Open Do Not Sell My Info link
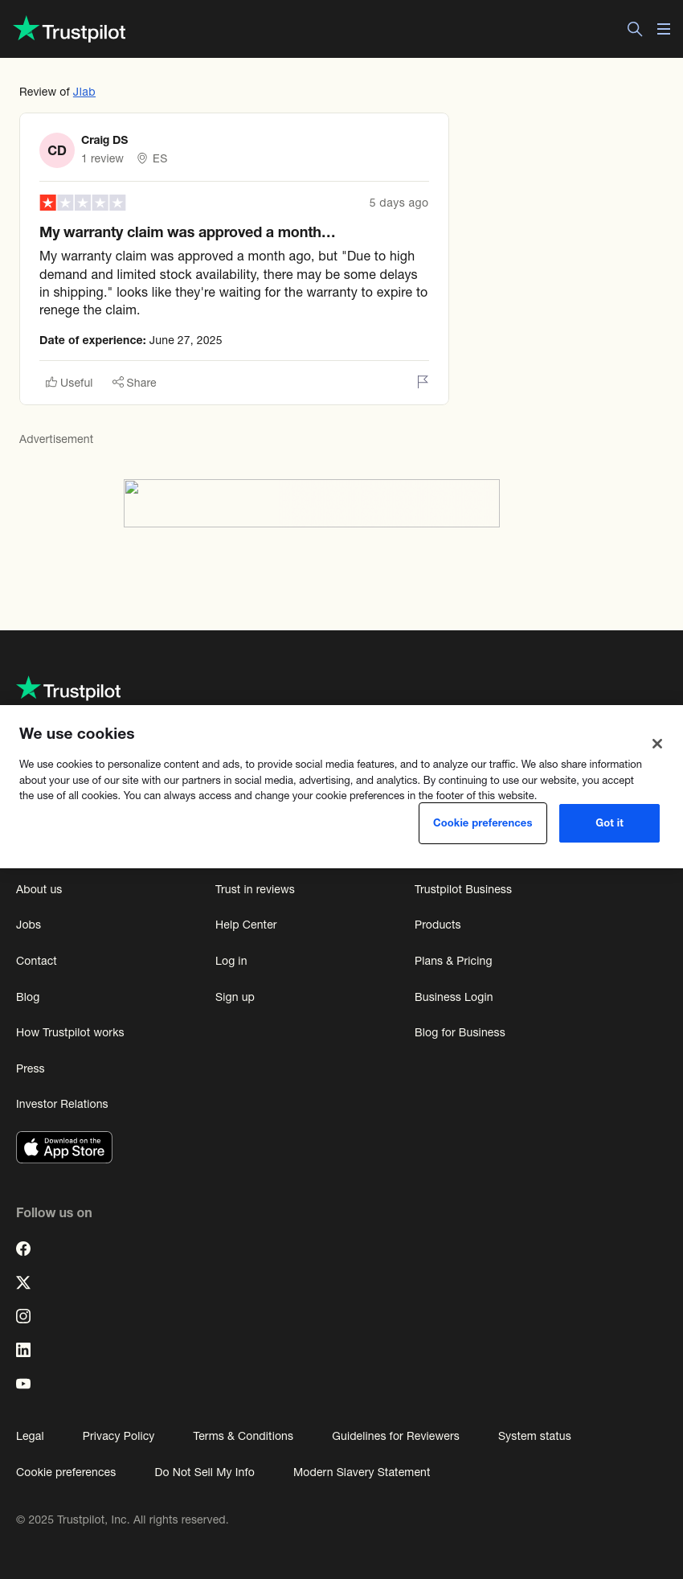This screenshot has width=683, height=1579. [x=205, y=1472]
